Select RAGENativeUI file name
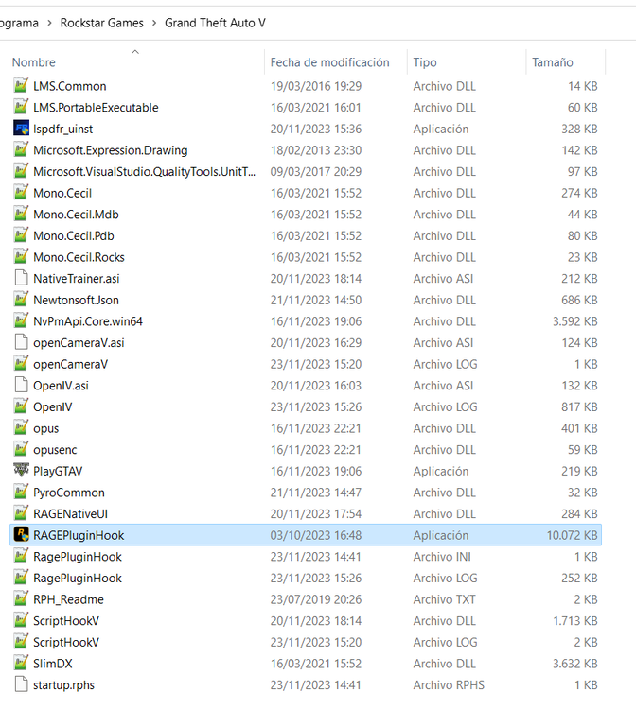Screen dimensions: 636x709 pyautogui.click(x=71, y=513)
